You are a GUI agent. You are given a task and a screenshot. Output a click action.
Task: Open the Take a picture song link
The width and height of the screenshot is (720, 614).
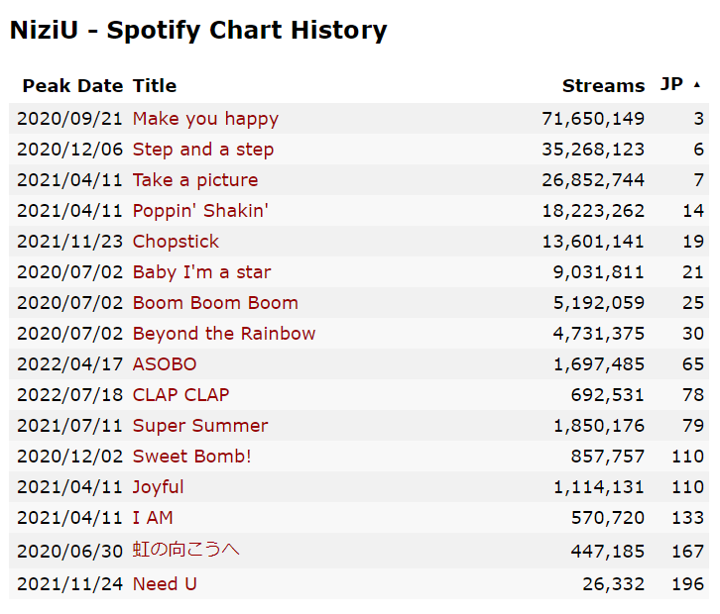pos(195,180)
